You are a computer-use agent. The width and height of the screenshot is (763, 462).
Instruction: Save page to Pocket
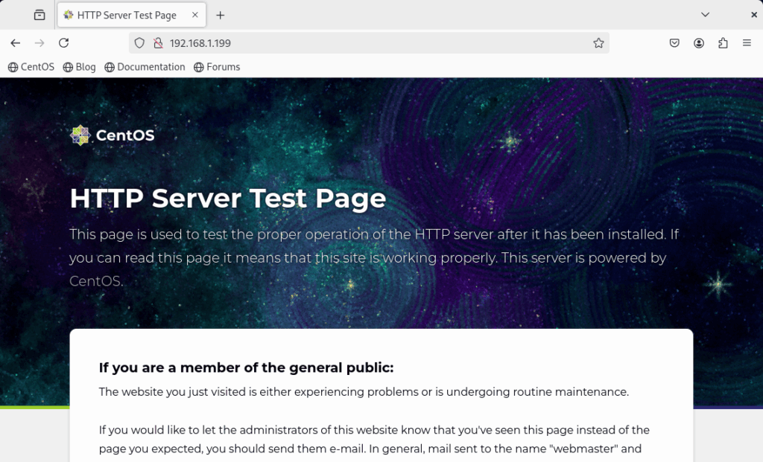tap(674, 43)
